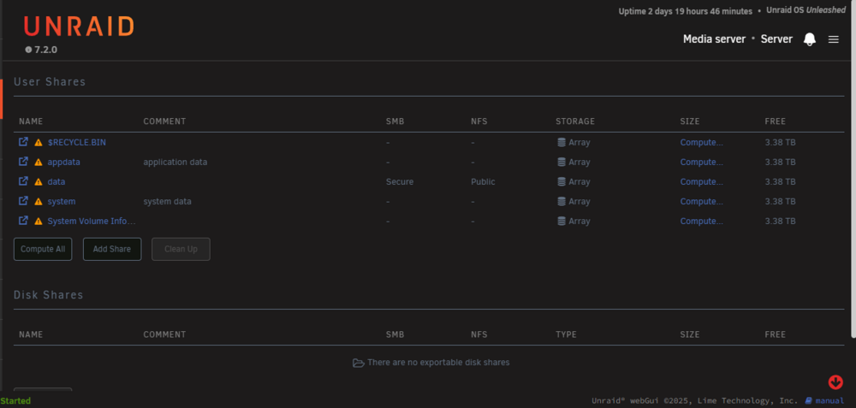
Task: Open $RECYCLE.BIN share in file browser icon
Action: pyautogui.click(x=23, y=142)
